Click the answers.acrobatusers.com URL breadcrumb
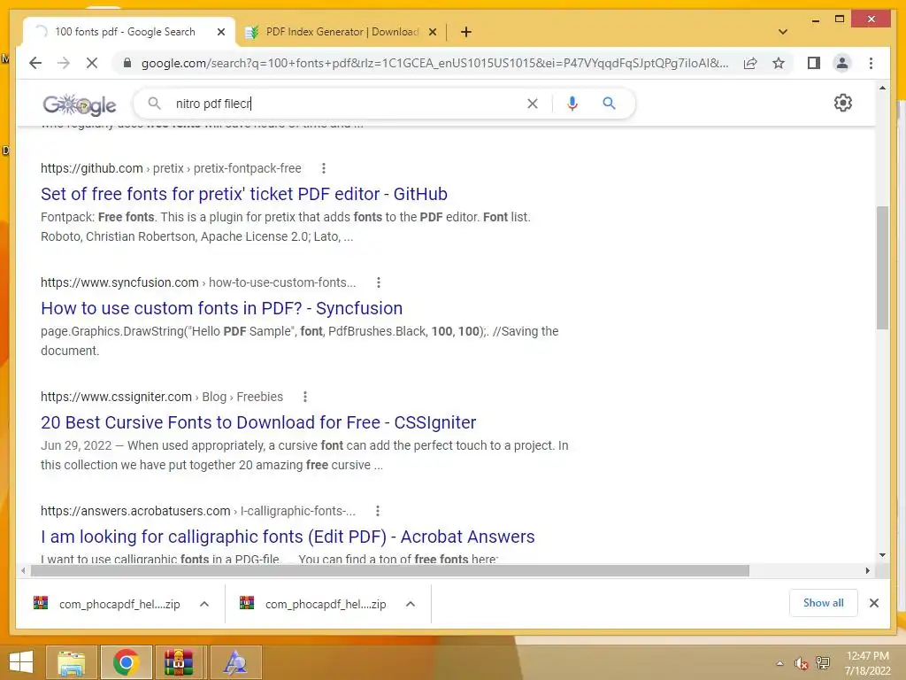 (198, 511)
